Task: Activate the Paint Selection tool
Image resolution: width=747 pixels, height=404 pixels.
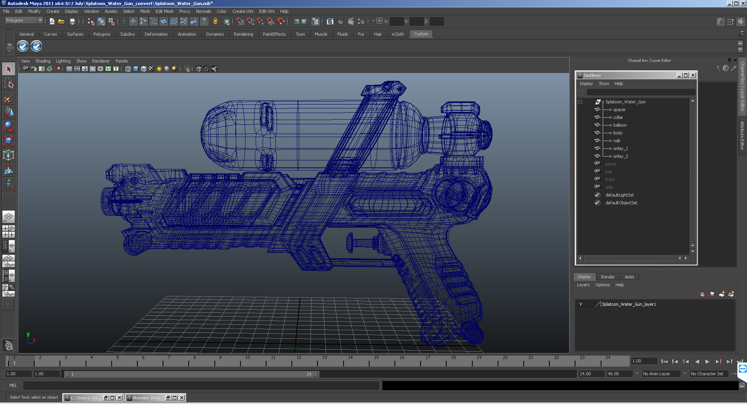Action: tap(9, 98)
